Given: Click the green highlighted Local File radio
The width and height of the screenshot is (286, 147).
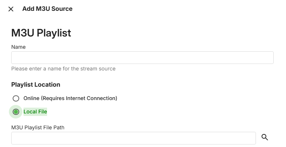Looking at the screenshot, I should (x=16, y=112).
